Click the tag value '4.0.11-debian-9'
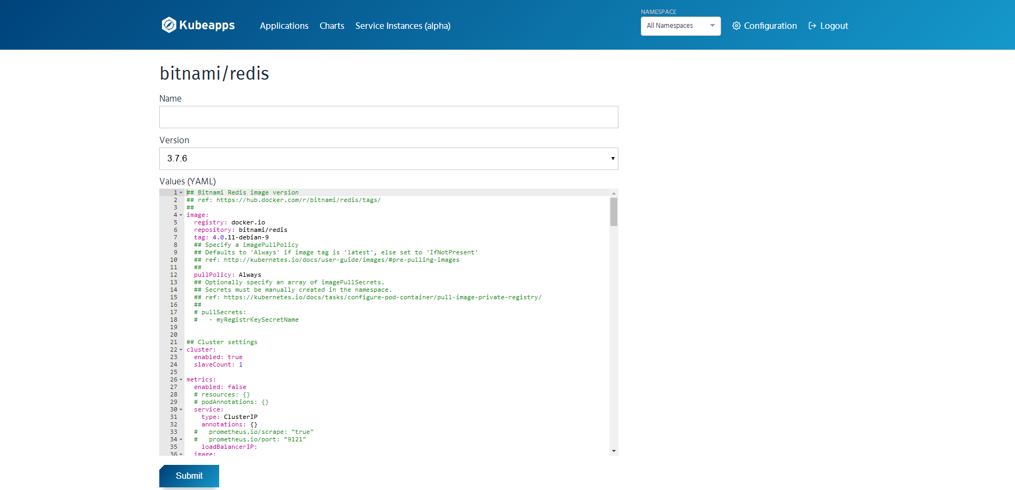 pyautogui.click(x=241, y=237)
